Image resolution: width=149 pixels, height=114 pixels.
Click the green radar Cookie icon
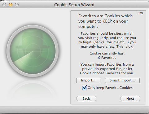pyautogui.click(x=33, y=51)
